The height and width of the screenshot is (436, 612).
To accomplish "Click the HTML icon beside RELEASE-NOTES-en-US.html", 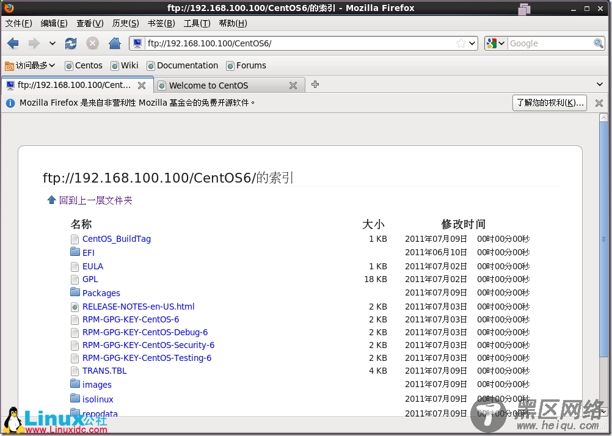I will (x=75, y=307).
